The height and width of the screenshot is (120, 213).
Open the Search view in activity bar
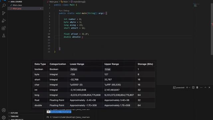[x=4, y=6]
